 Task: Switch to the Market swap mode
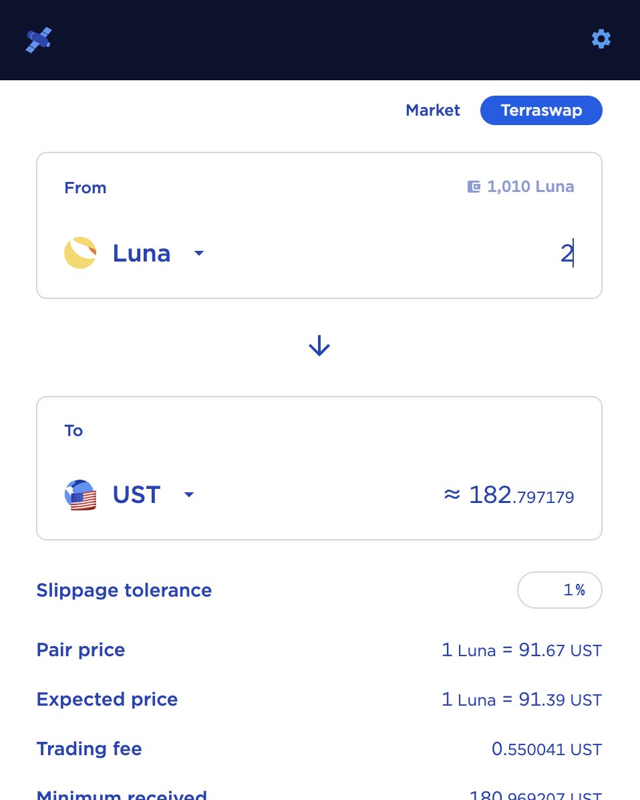tap(432, 110)
